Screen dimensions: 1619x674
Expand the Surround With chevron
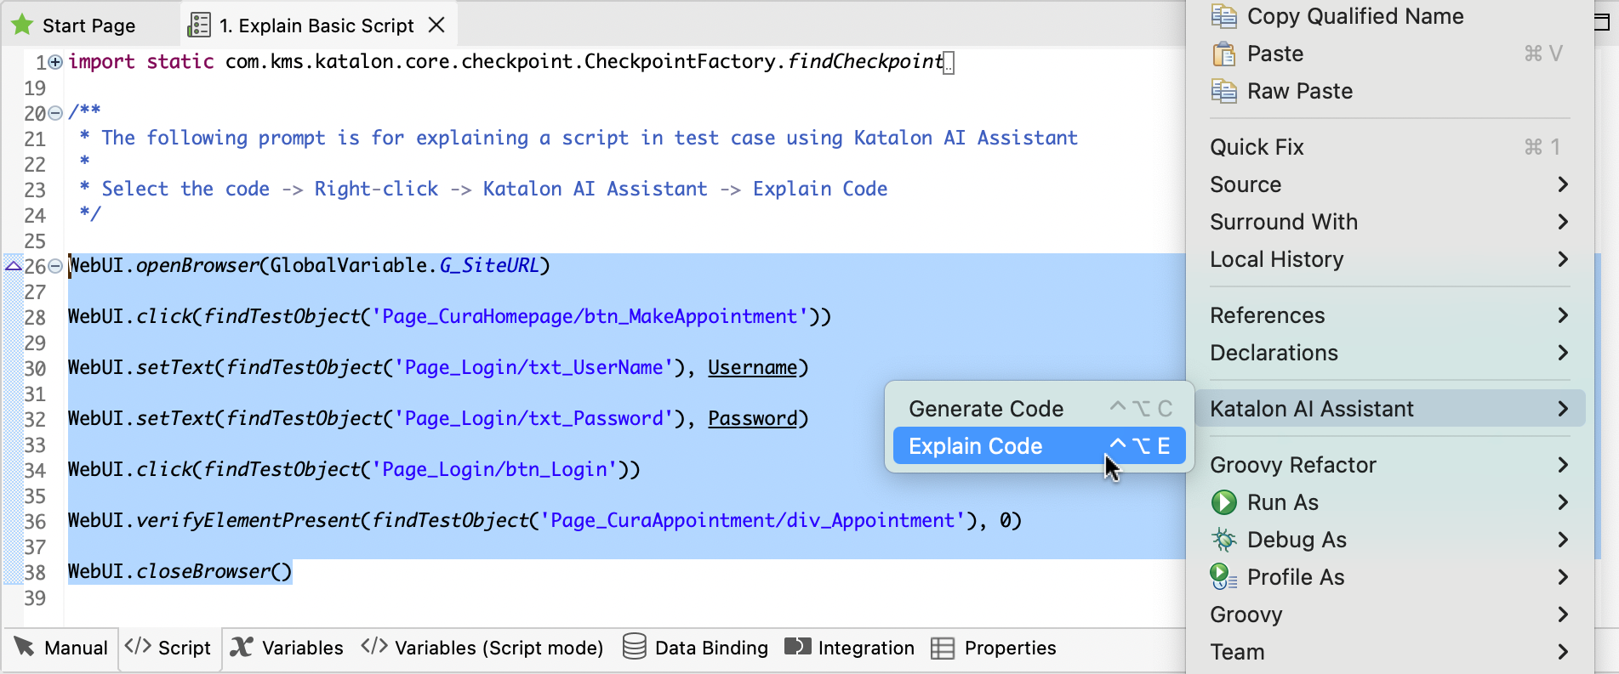tap(1563, 222)
